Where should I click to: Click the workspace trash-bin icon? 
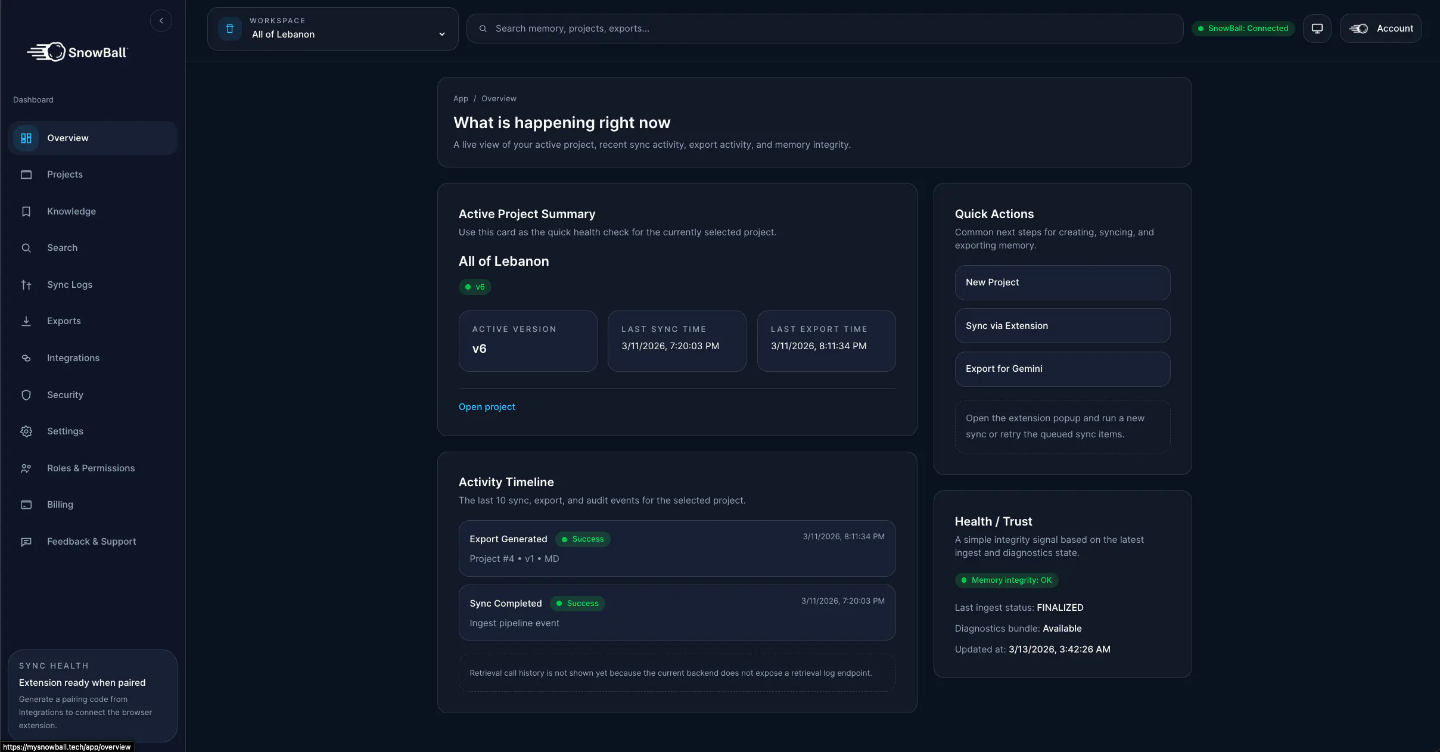[x=230, y=29]
